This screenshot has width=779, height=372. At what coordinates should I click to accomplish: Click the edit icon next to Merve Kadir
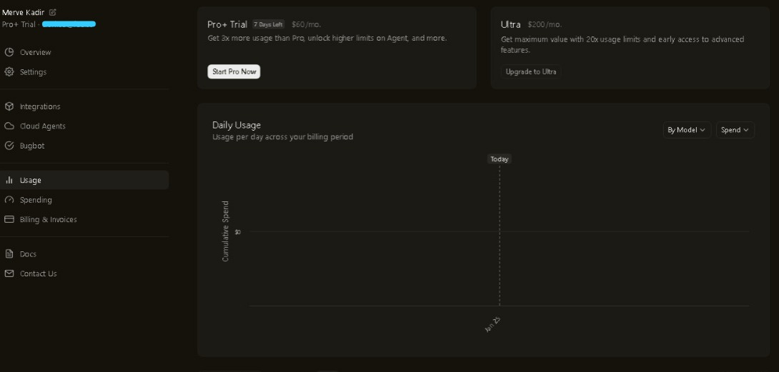(x=53, y=12)
